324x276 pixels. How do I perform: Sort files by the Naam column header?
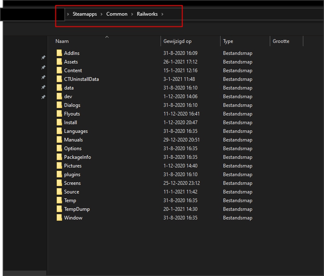point(62,41)
